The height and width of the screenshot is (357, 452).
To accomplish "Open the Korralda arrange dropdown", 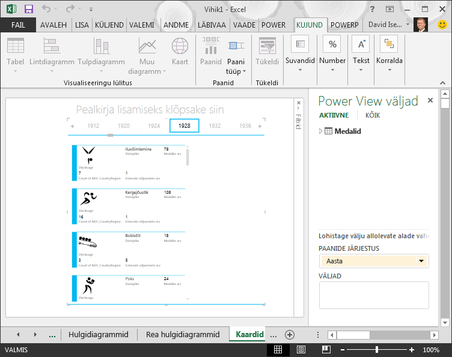I will [389, 53].
